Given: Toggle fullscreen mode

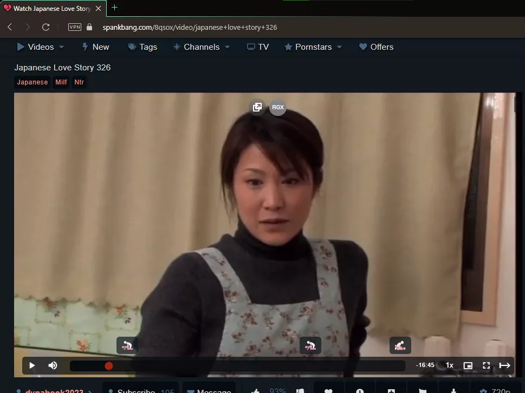Looking at the screenshot, I should coord(486,365).
